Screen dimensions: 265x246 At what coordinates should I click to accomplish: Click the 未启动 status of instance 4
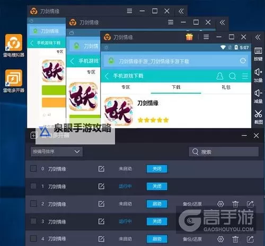pos(125,239)
